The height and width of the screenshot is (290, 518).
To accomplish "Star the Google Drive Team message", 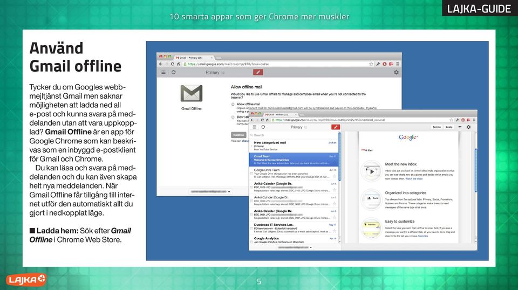I will pyautogui.click(x=335, y=176).
